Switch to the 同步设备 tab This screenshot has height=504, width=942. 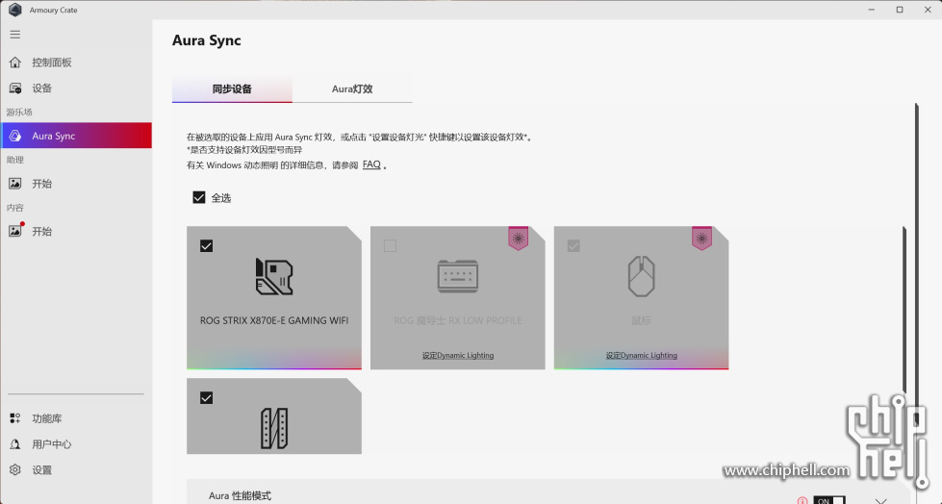[232, 88]
